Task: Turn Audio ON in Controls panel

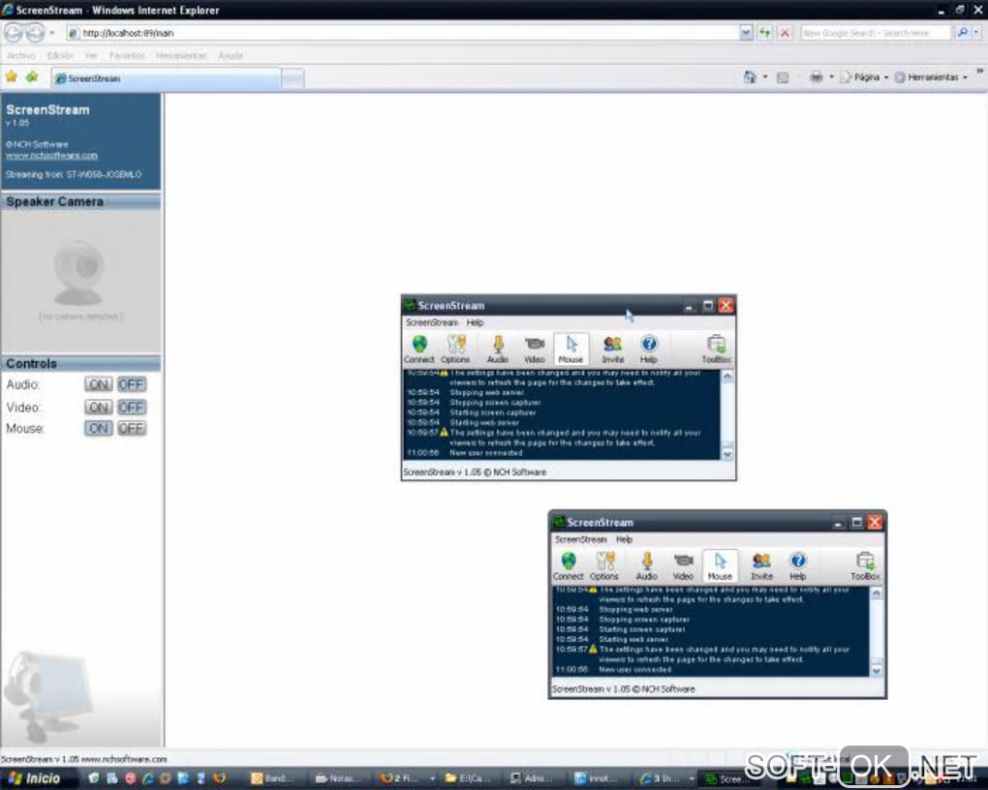Action: pos(98,384)
